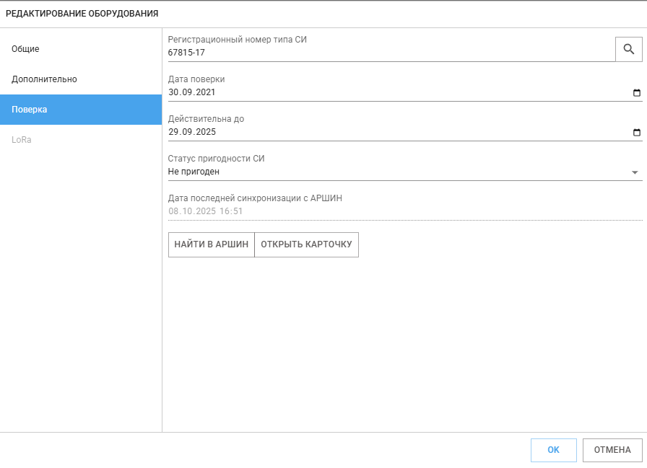Image resolution: width=647 pixels, height=468 pixels.
Task: Select year 2025 in Действительна до
Action: [x=205, y=132]
